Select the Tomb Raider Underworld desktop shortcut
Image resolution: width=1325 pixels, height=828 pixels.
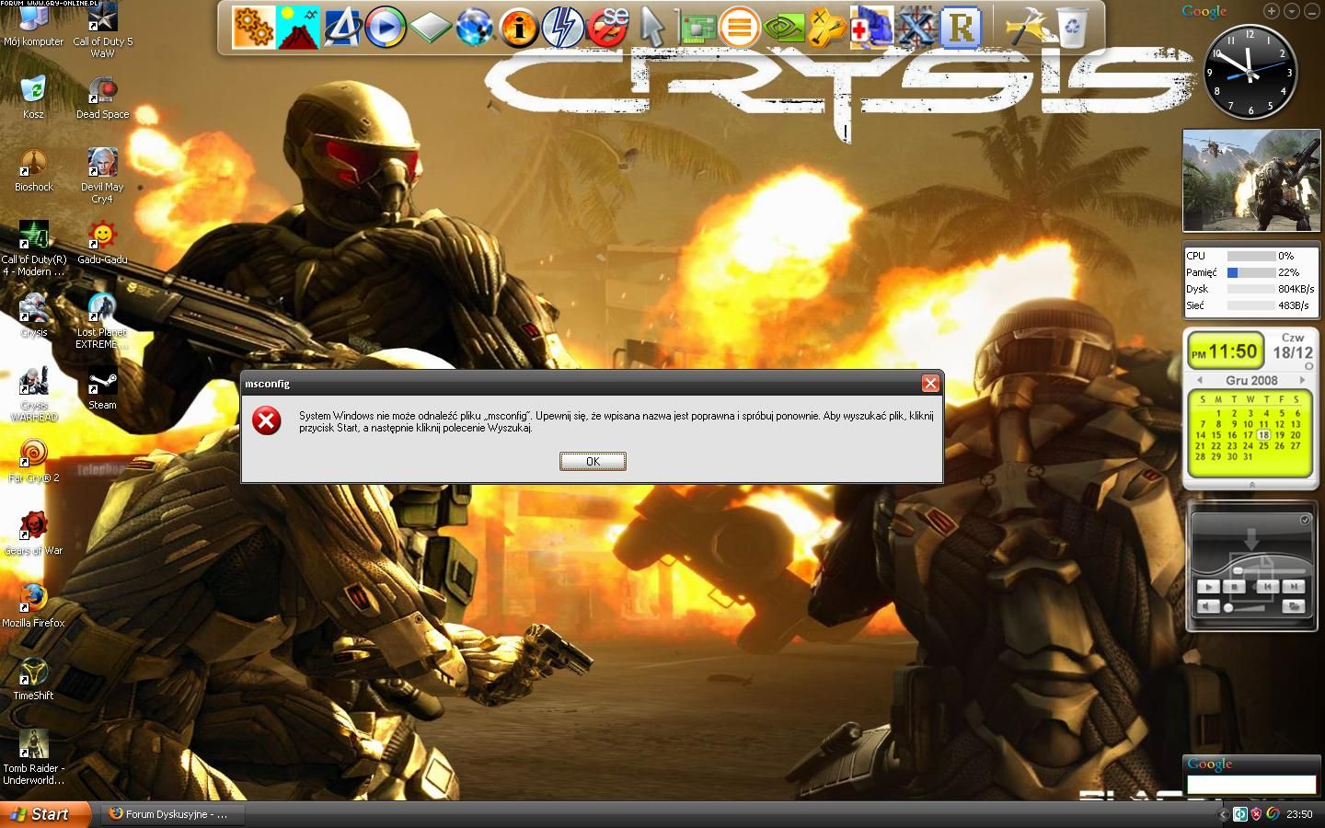pos(33,758)
